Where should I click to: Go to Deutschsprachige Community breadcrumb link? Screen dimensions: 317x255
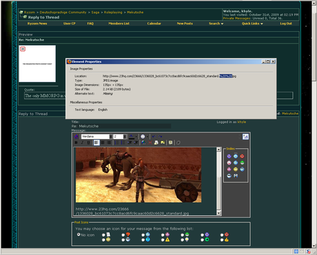point(63,12)
